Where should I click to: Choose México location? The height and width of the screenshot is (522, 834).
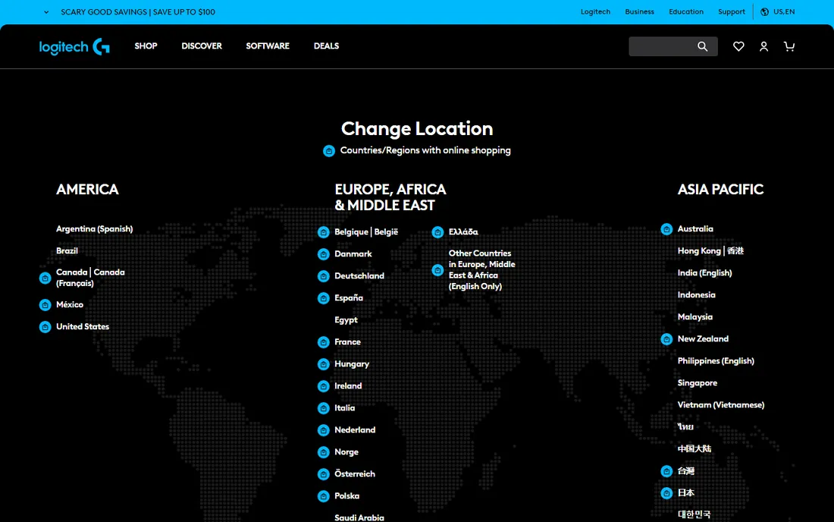coord(70,305)
